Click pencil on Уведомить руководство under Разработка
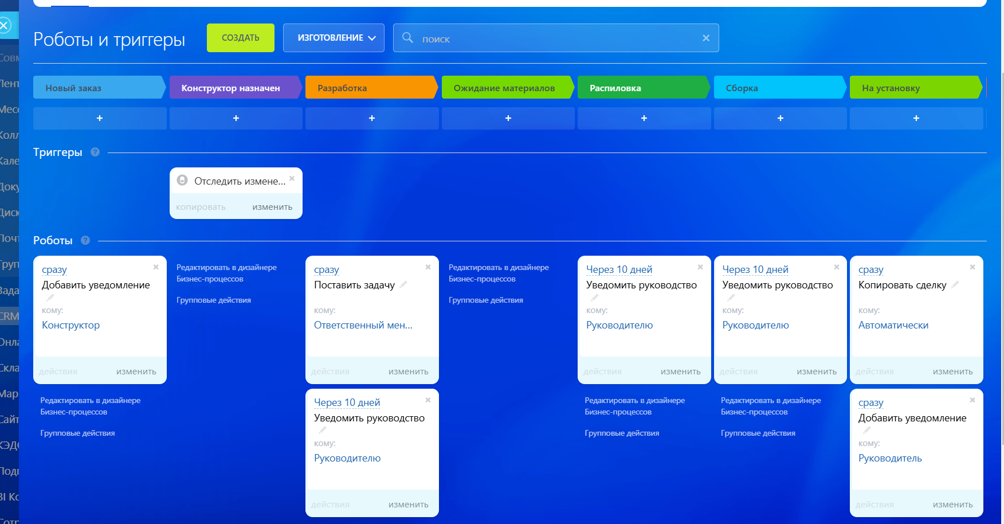1004x524 pixels. (x=323, y=430)
